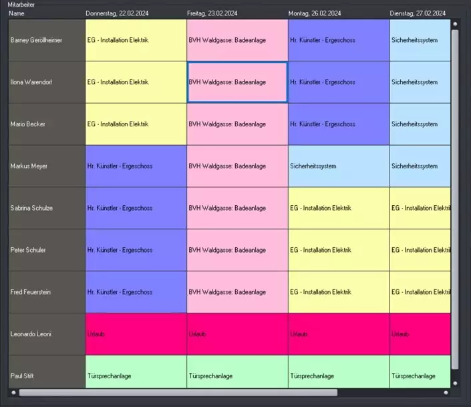
Task: Select Ilona Warendorf's Monday Hr. Künstler cell
Action: (339, 82)
